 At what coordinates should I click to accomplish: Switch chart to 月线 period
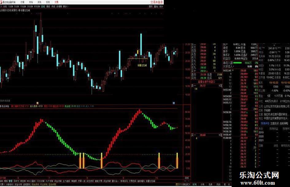[53, 6]
